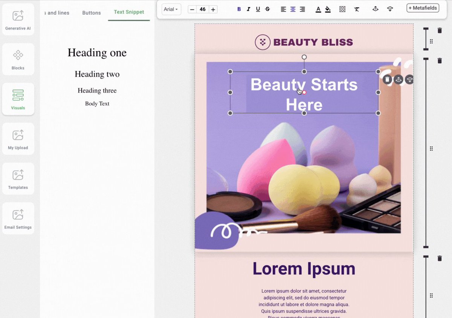Click the BEAUTY BLISS logo
Image resolution: width=452 pixels, height=318 pixels.
pos(304,42)
